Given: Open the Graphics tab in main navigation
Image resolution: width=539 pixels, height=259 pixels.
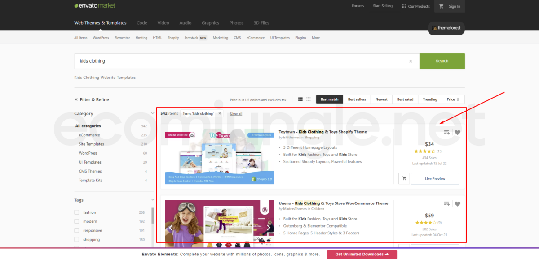Looking at the screenshot, I should [x=210, y=23].
